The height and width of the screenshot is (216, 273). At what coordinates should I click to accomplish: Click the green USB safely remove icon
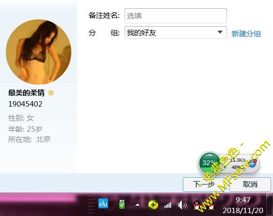click(x=122, y=204)
